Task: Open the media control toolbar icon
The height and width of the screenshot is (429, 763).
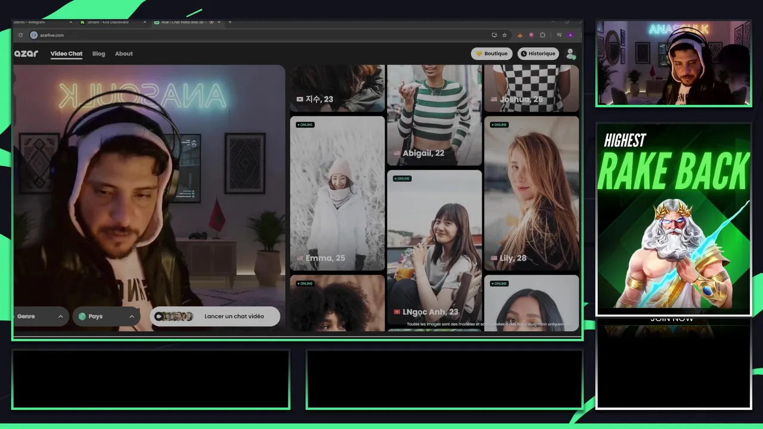Action: tap(559, 35)
